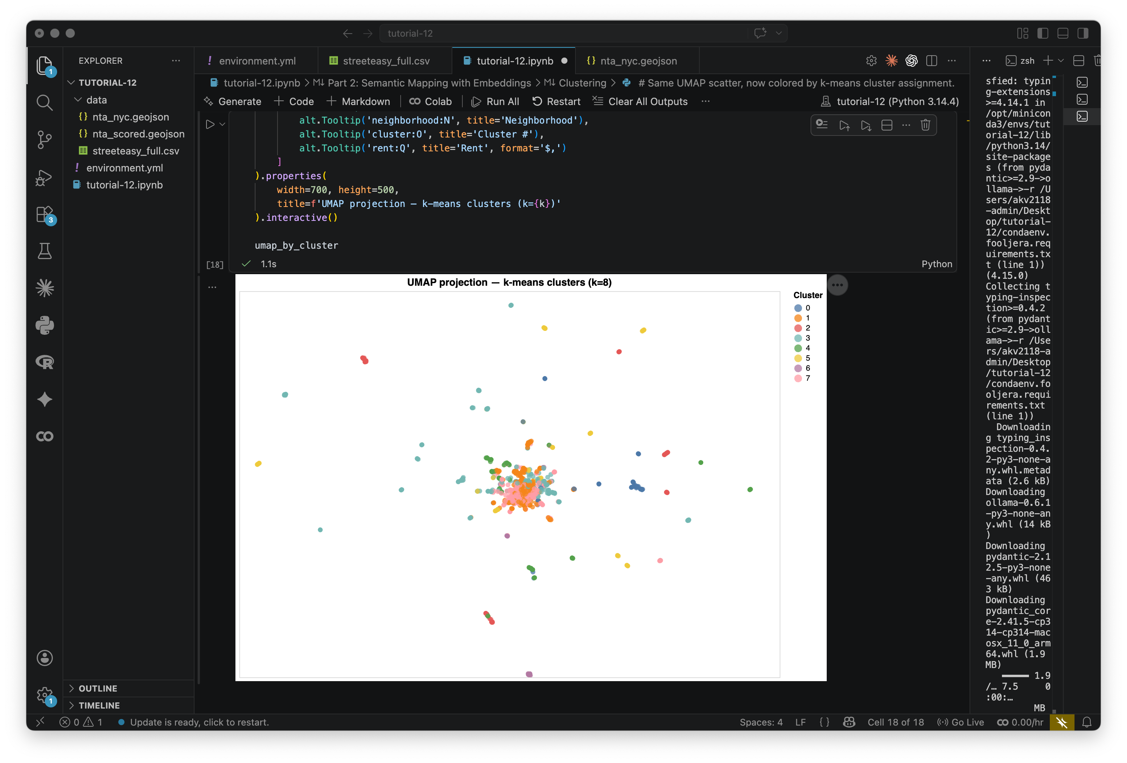Screen dimensions: 1127x763
Task: Open the Python extension view in activity bar
Action: (45, 326)
